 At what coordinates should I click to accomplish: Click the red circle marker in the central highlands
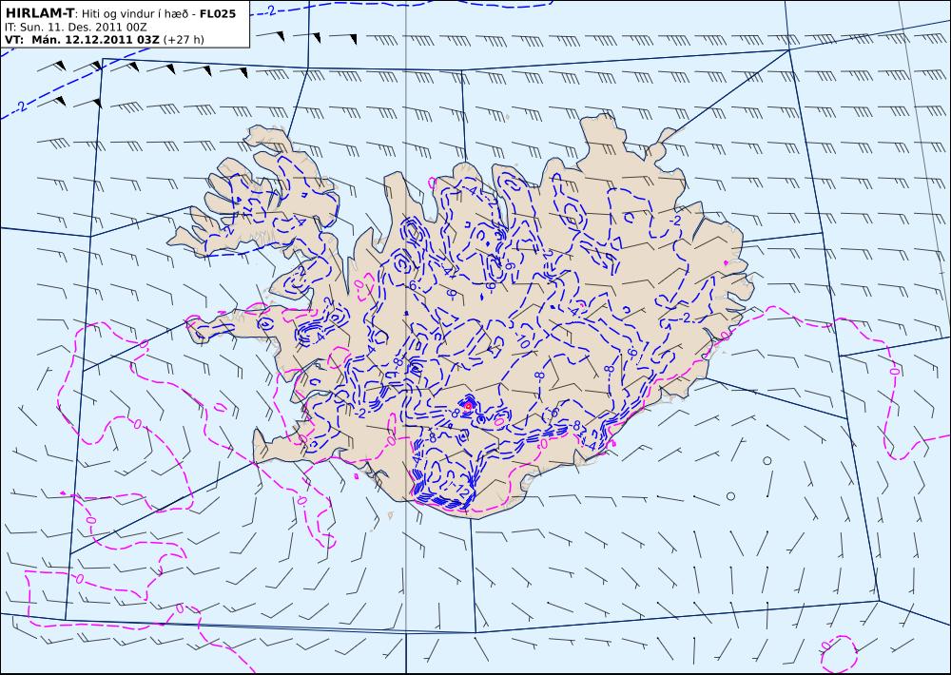click(468, 406)
